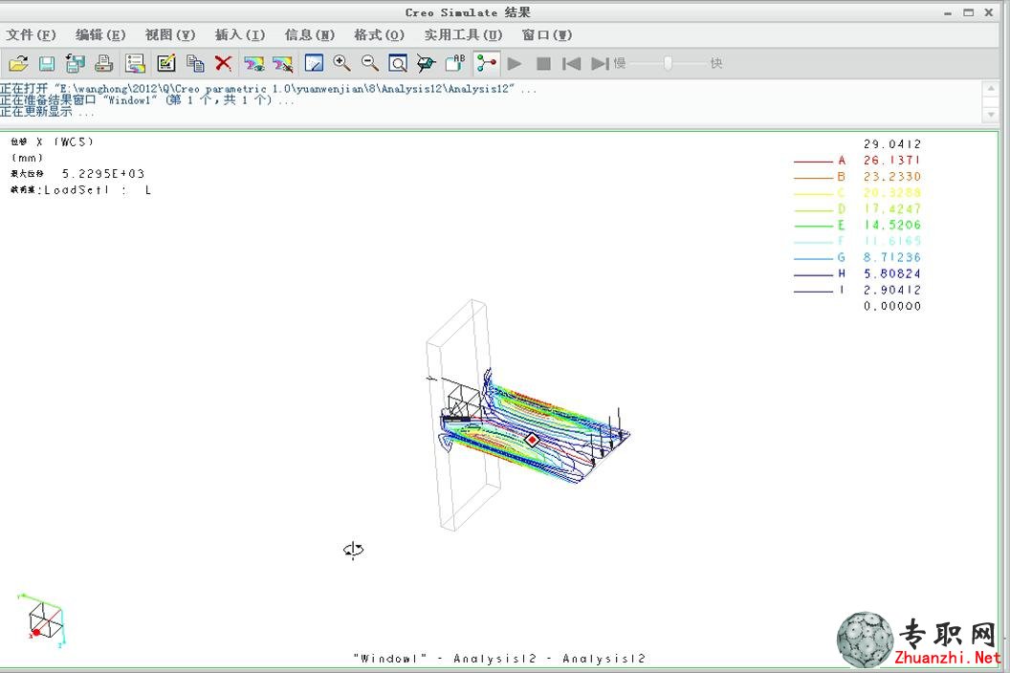
Task: Click message log scroll down arrow
Action: pos(991,115)
